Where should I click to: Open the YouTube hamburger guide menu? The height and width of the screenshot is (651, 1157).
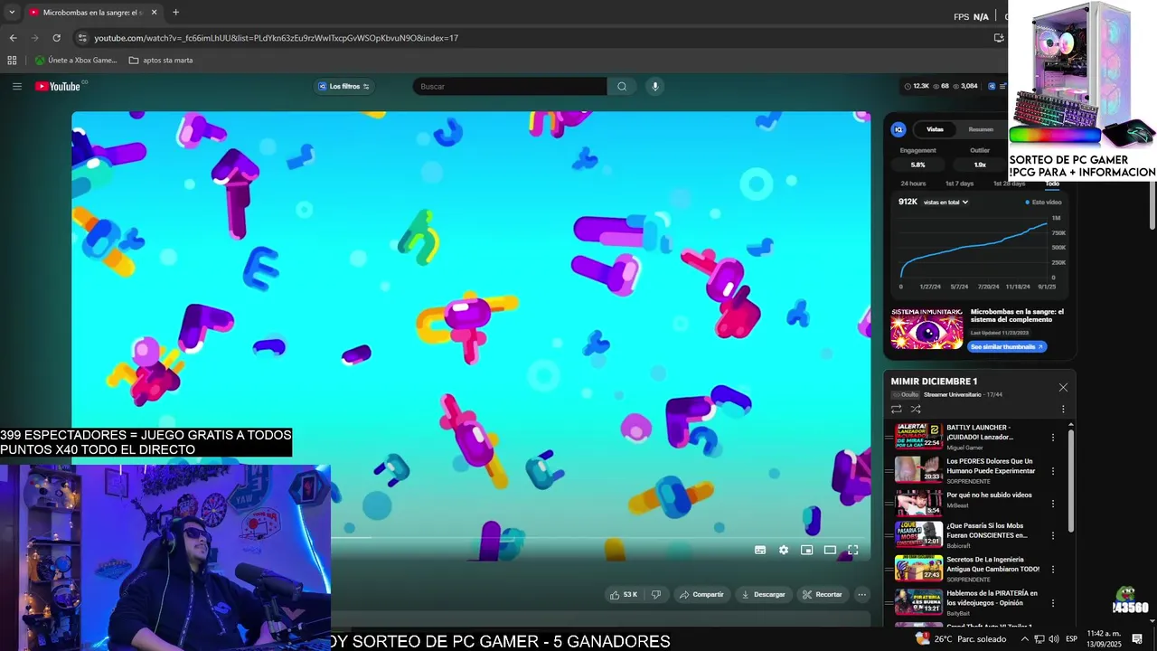pos(16,86)
